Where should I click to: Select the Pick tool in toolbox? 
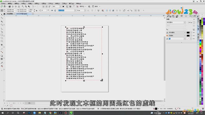[2, 15]
